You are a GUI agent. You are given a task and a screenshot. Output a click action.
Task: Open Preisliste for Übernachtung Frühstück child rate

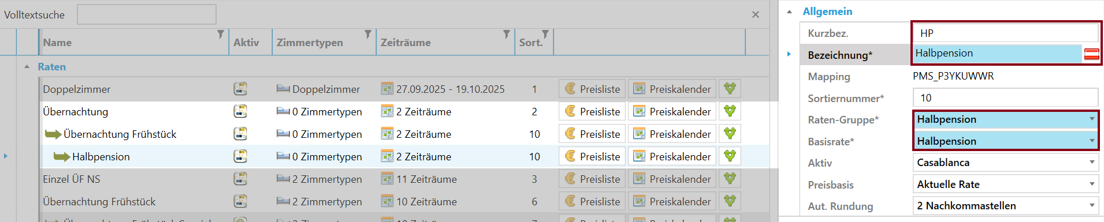click(592, 134)
